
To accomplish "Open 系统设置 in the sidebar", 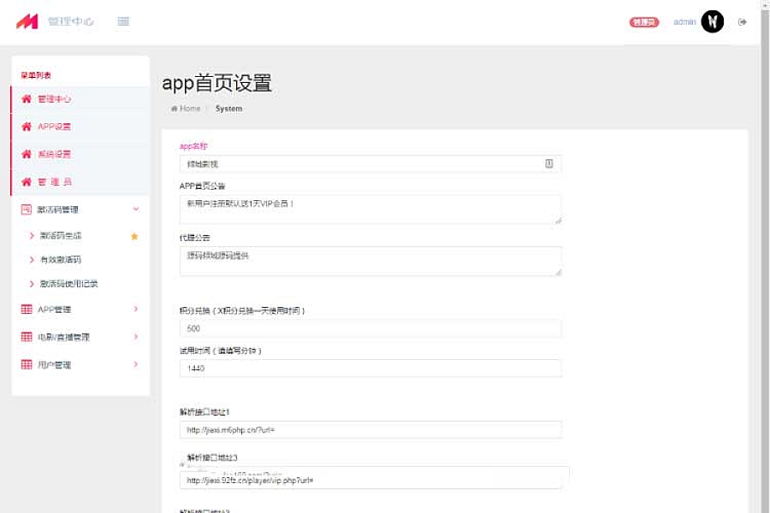I will 54,155.
